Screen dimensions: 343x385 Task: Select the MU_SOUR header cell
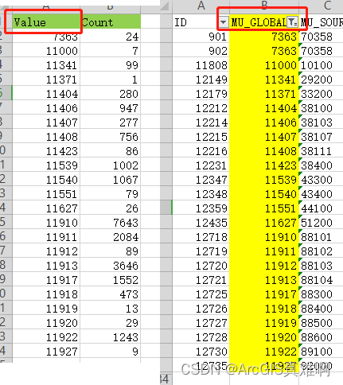point(322,22)
